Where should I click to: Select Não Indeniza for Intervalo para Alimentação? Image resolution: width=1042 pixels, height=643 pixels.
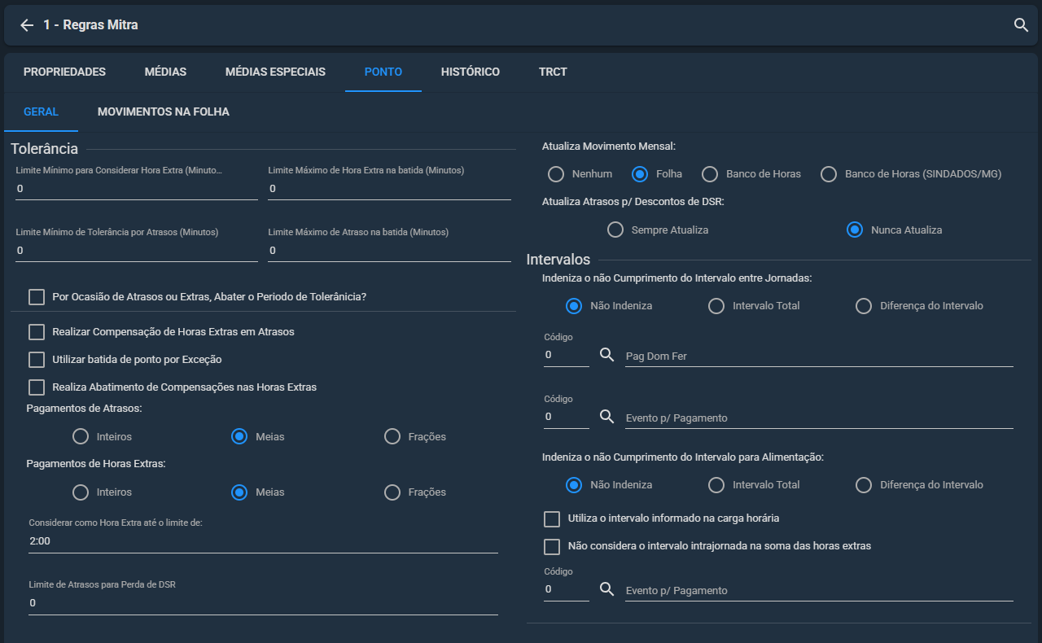pyautogui.click(x=574, y=485)
